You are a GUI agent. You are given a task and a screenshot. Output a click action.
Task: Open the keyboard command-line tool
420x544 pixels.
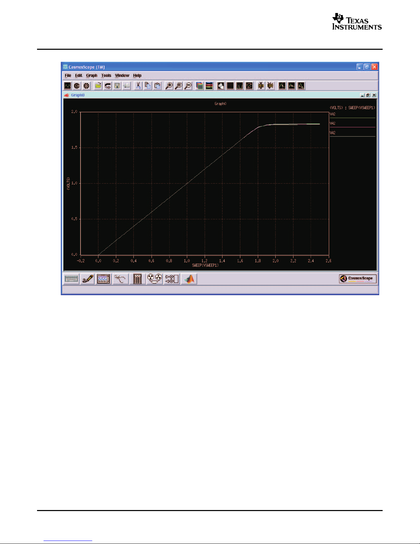click(x=71, y=279)
